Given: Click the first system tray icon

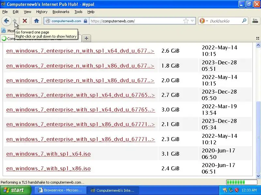Looking at the screenshot, I should click(x=225, y=190).
